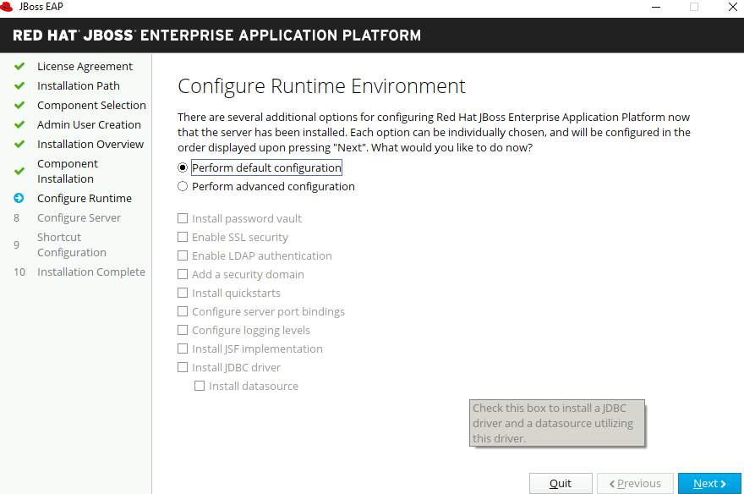Close the JBoss EAP installer window
This screenshot has height=494, width=744.
733,7
